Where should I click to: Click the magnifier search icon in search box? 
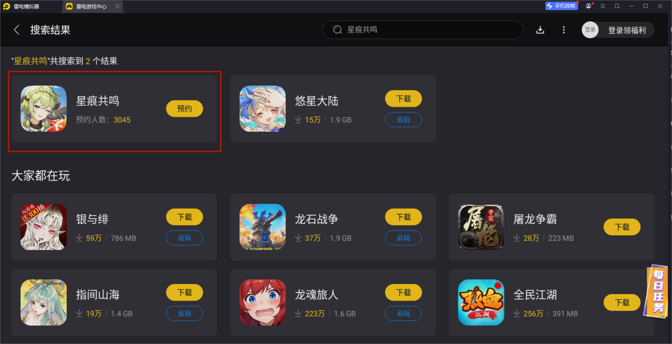click(337, 30)
